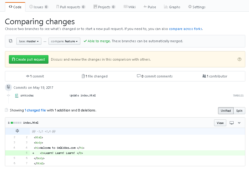
Task: Click the commits list icon beside date
Action: (9, 88)
